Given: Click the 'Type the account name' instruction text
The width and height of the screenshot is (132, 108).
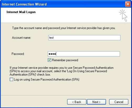Looking at the screenshot, I should (64, 28).
